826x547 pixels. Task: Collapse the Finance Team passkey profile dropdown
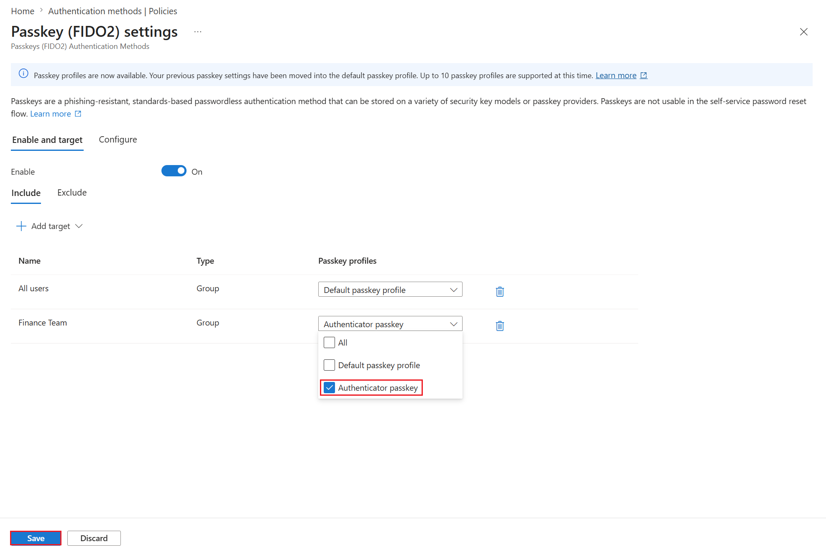tap(390, 324)
